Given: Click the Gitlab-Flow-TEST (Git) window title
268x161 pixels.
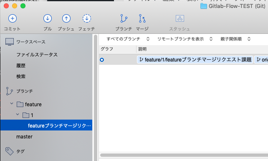Looking at the screenshot, I should [x=237, y=6].
